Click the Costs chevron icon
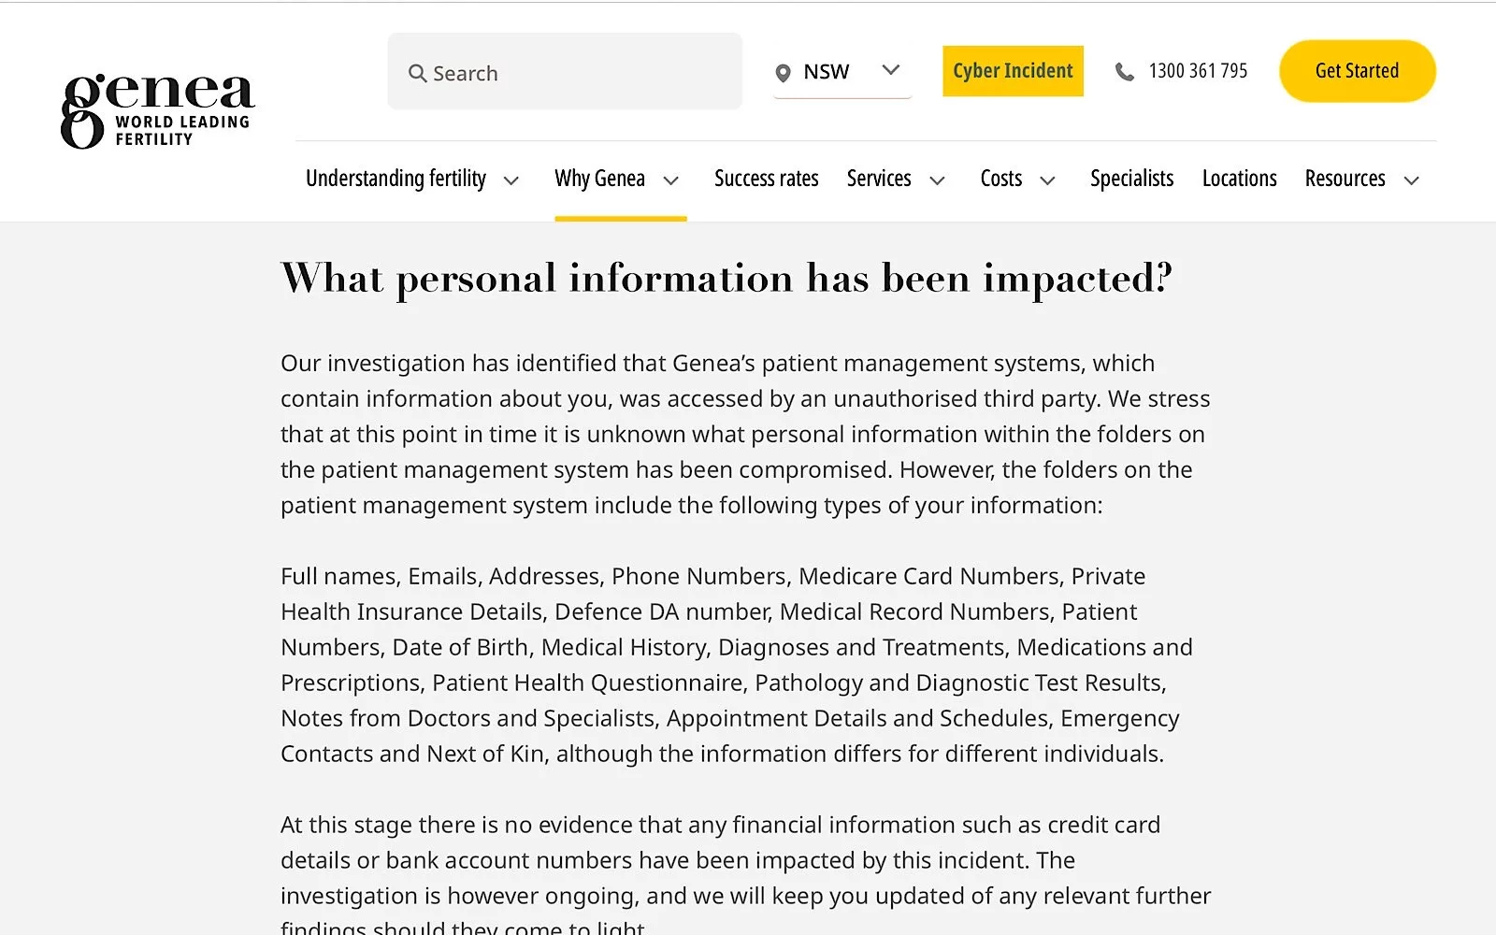 1047,180
